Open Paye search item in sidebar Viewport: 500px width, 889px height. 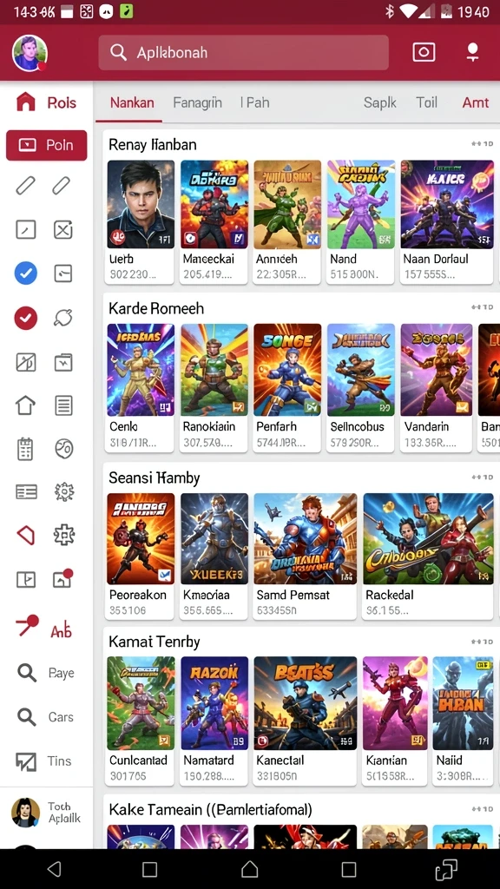coord(45,673)
